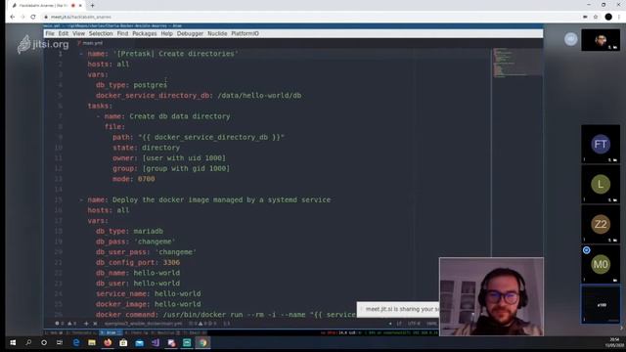This screenshot has width=626, height=352.
Task: Open the Nuclide menu in Atom
Action: coord(217,33)
